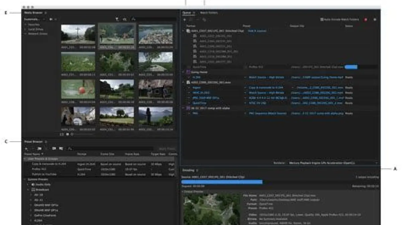Click the Start Queue play icon
This screenshot has width=402, height=225.
(375, 20)
